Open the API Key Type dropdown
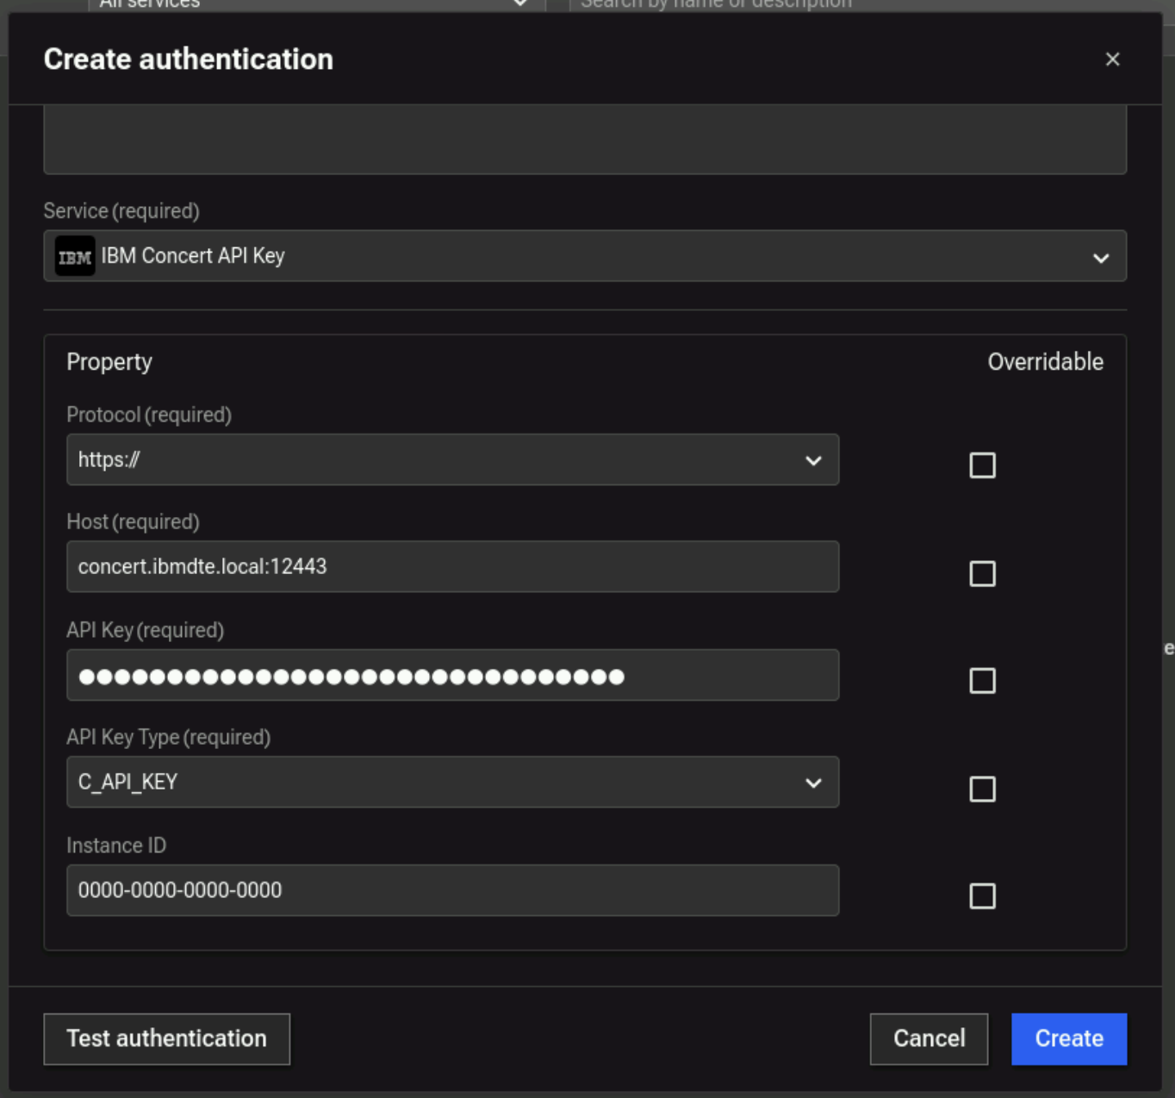 tap(452, 783)
